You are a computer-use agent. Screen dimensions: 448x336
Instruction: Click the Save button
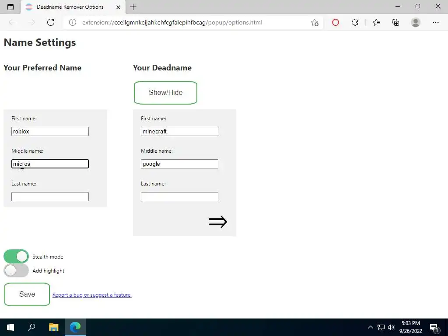pos(27,294)
